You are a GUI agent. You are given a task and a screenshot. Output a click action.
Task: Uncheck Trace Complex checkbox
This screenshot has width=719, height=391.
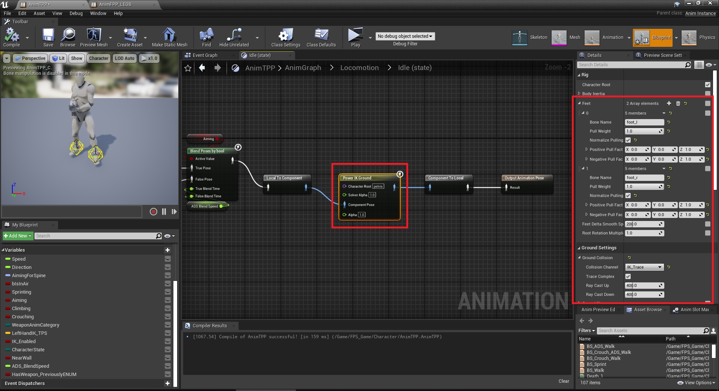click(x=628, y=276)
